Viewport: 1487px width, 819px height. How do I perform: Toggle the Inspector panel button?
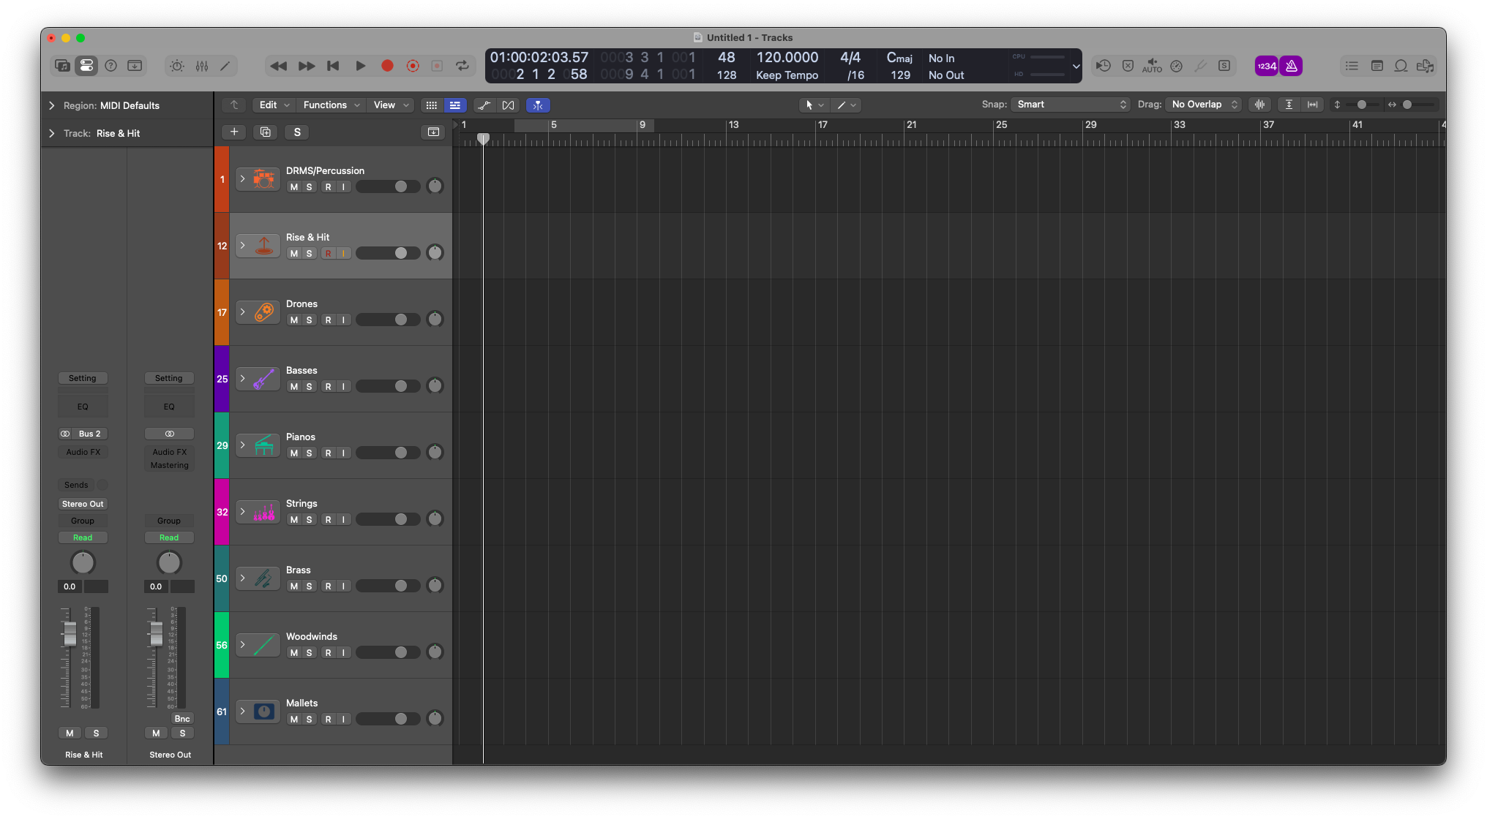pos(86,66)
